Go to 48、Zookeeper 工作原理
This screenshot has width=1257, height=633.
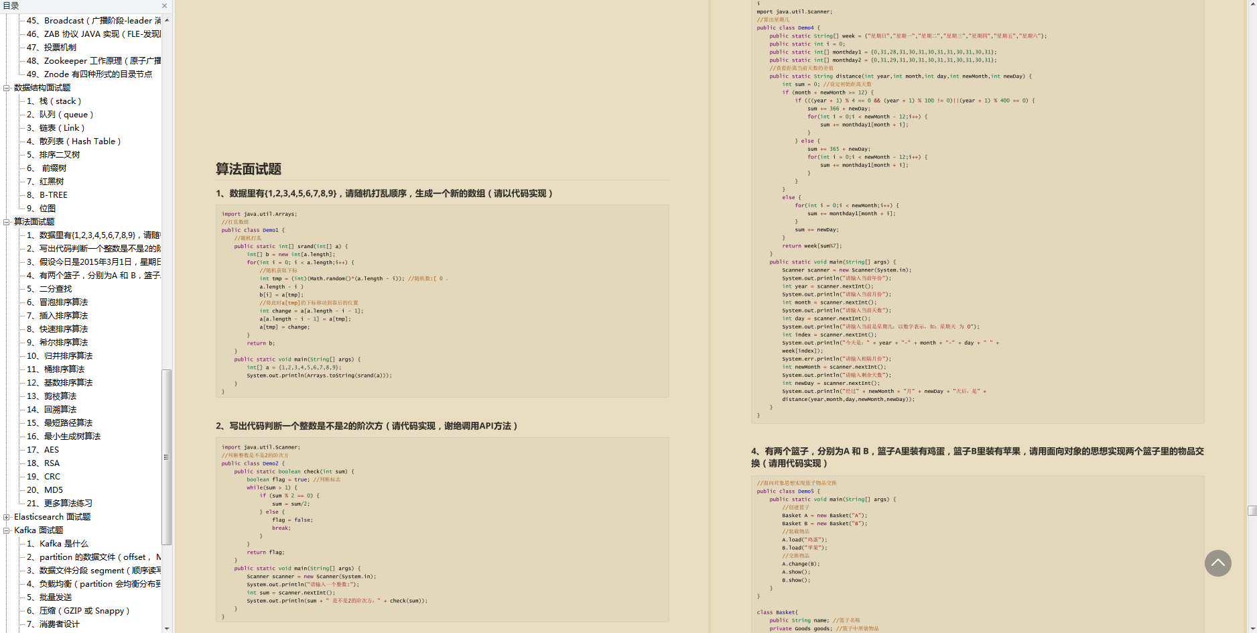[x=94, y=61]
